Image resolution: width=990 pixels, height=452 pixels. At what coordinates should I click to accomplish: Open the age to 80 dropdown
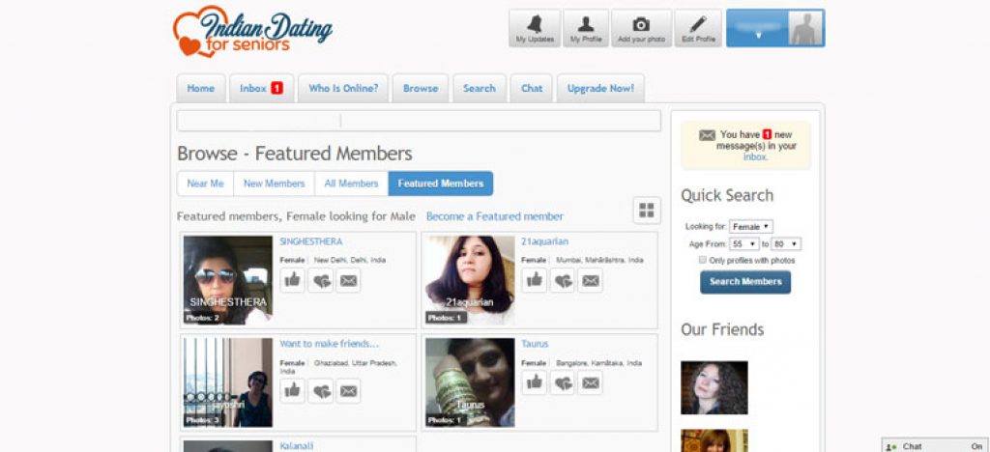786,244
